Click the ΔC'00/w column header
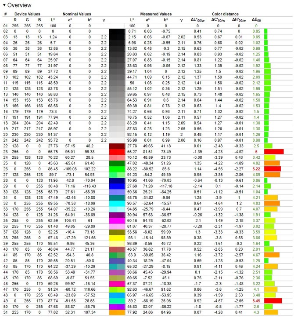The width and height of the screenshot is (294, 318). [218, 20]
